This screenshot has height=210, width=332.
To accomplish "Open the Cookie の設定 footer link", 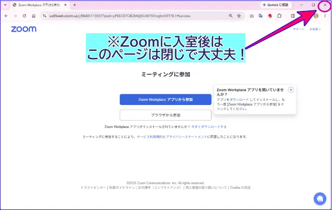I will coord(240,188).
